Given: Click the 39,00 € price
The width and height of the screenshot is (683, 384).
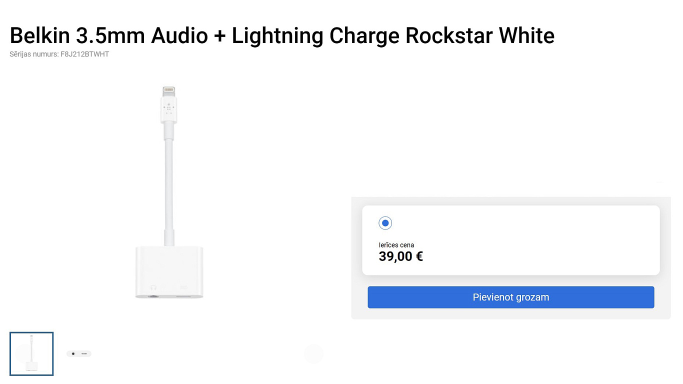Looking at the screenshot, I should (401, 256).
